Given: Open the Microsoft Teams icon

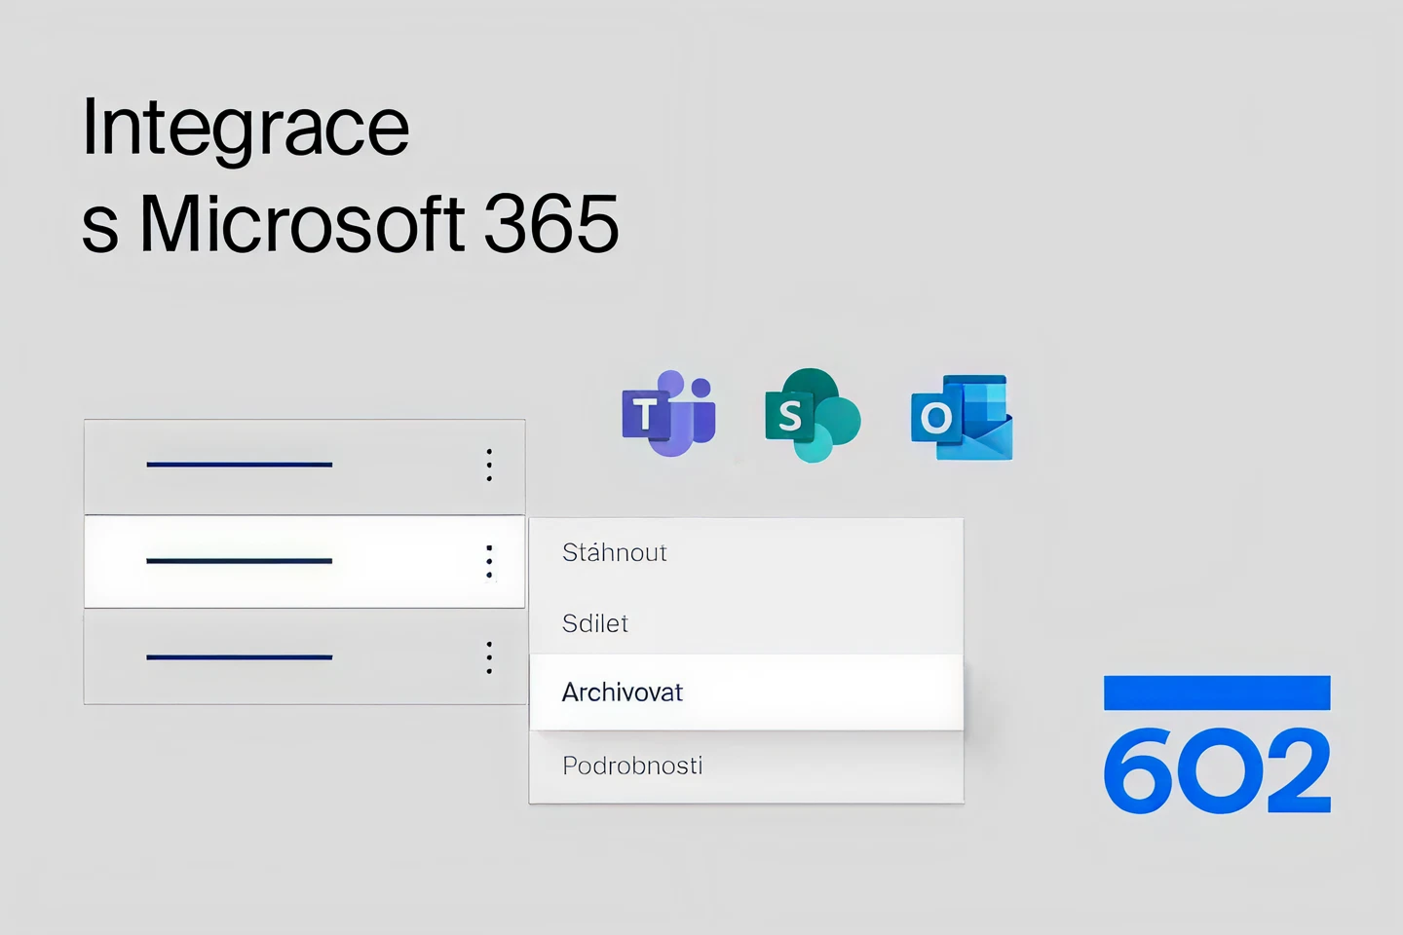Looking at the screenshot, I should (668, 417).
